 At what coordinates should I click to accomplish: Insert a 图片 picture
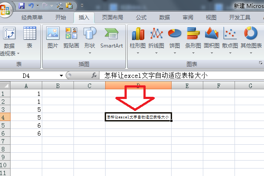pyautogui.click(x=53, y=37)
